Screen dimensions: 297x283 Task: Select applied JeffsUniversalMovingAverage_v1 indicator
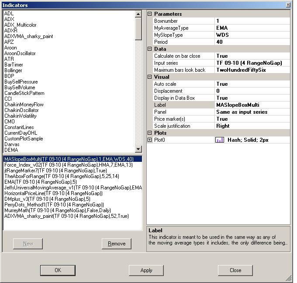pos(73,188)
